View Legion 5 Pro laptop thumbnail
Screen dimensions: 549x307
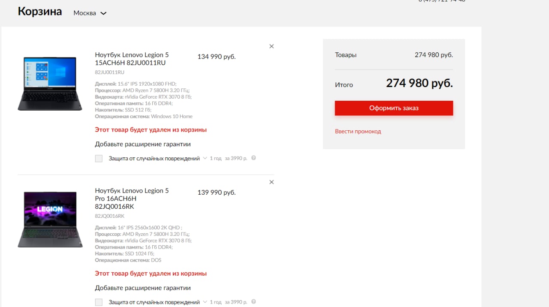(50, 220)
